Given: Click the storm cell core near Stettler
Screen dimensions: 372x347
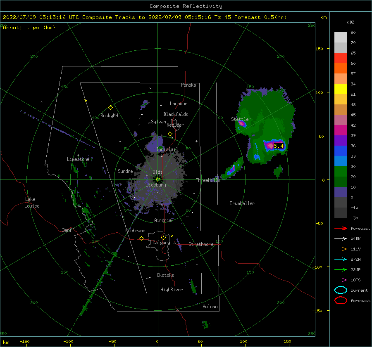Looking at the screenshot, I should pyautogui.click(x=241, y=123).
